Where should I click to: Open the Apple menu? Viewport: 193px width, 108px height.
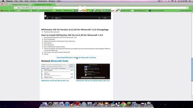pos(3,1)
